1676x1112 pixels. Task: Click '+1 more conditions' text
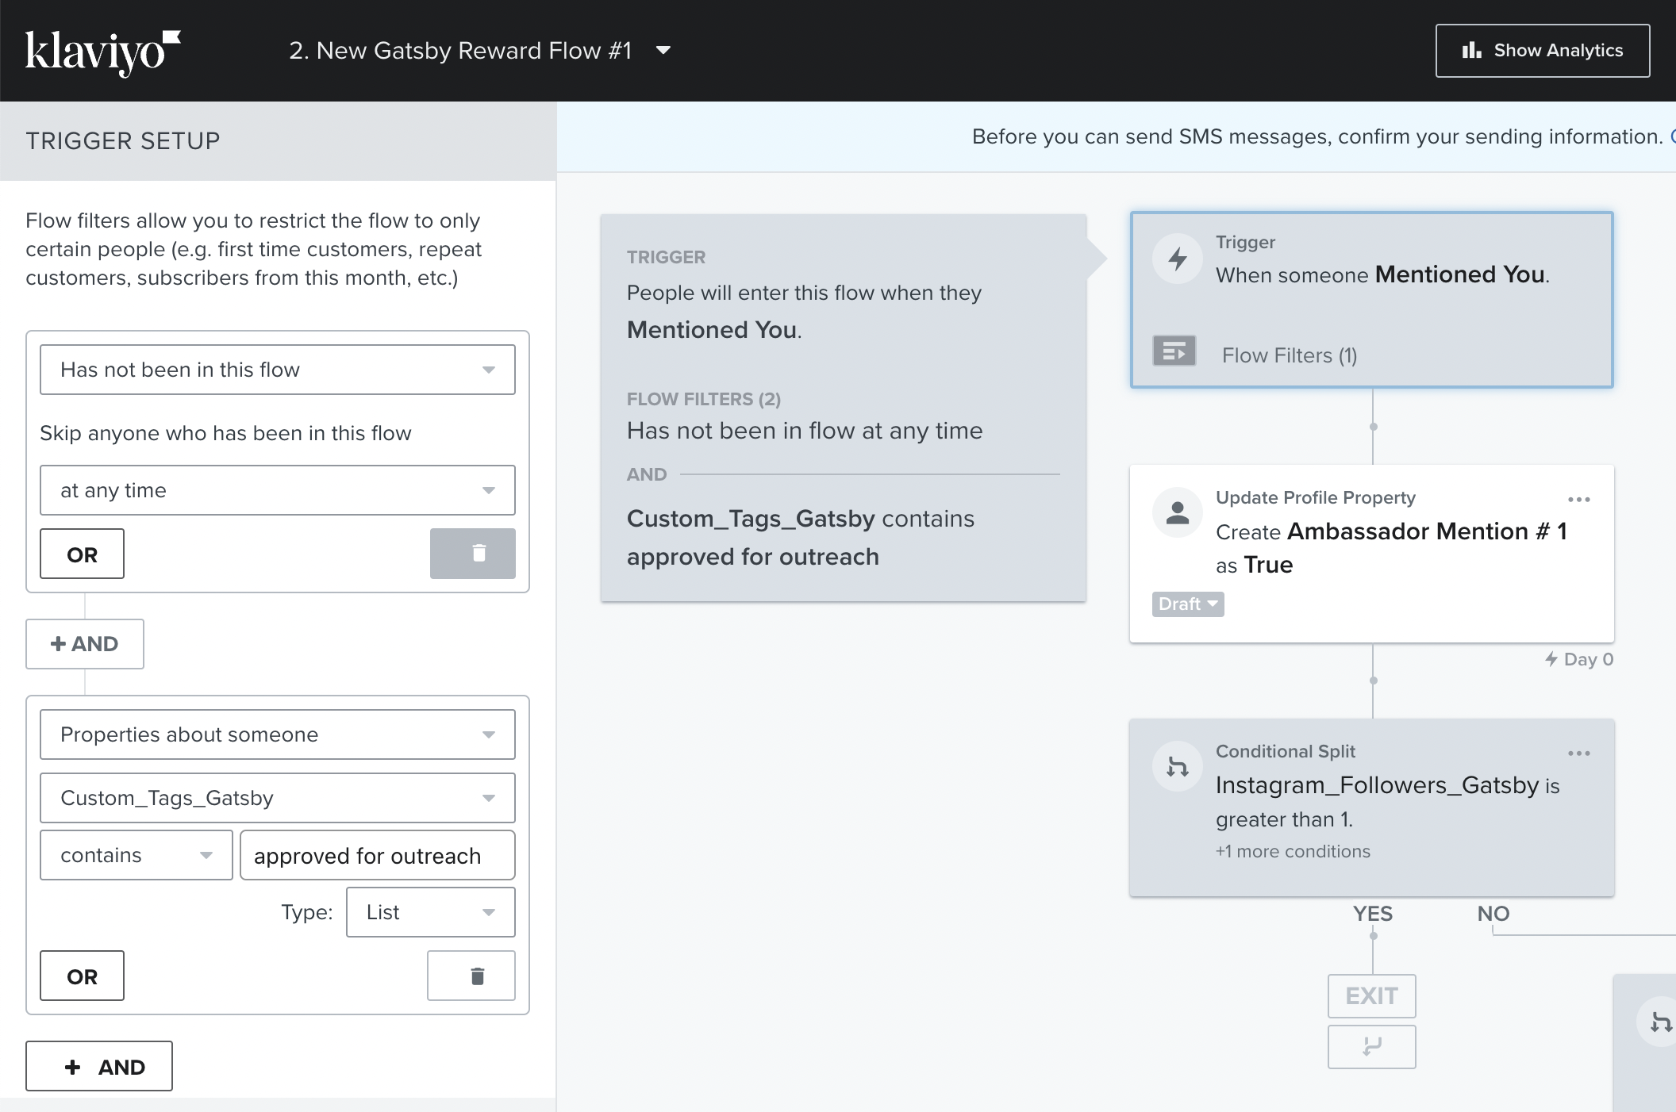[x=1293, y=851]
